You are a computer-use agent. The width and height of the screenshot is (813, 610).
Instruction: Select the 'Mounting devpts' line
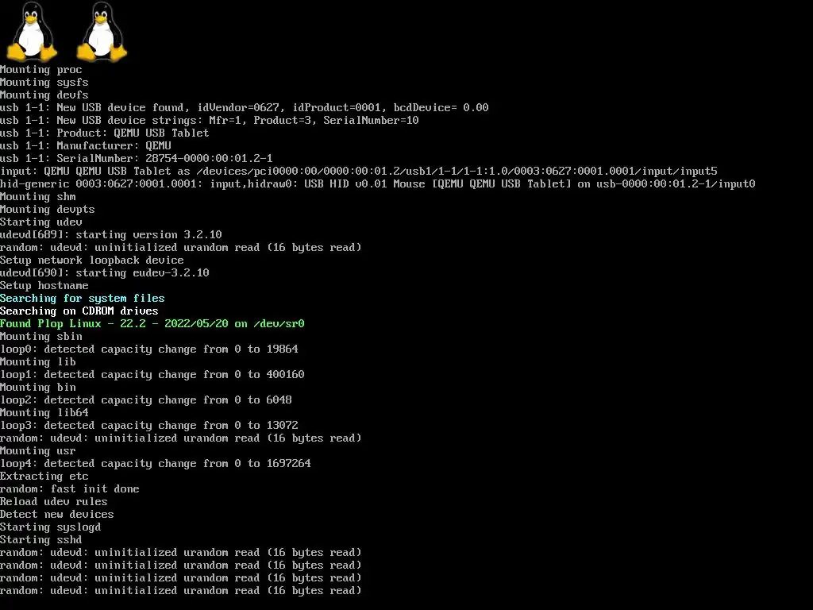click(x=47, y=210)
